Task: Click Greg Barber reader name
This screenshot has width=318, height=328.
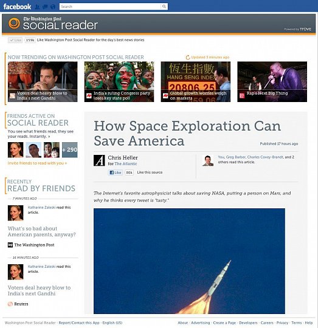Action: [235, 157]
